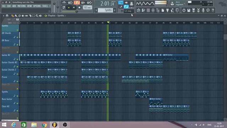This screenshot has width=227, height=128.
Task: Pause playback with the transport pause button
Action: tap(69, 7)
